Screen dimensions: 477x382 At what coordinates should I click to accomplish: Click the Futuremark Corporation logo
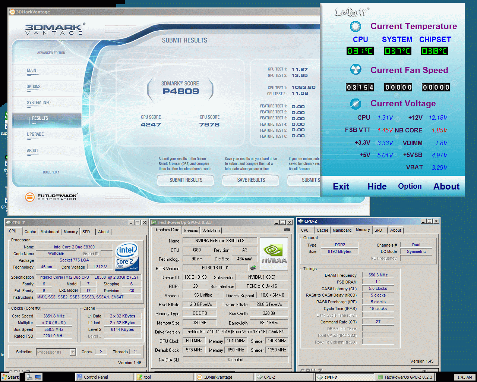tap(51, 197)
